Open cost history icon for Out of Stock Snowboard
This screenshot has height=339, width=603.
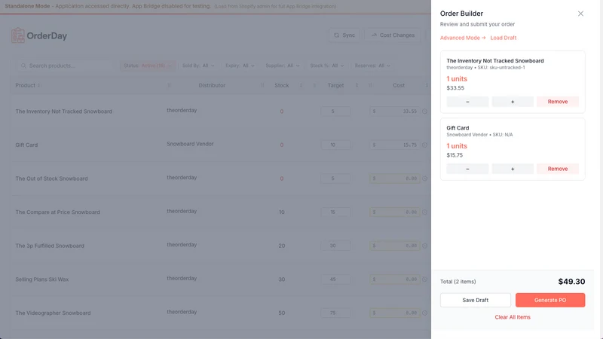[424, 179]
